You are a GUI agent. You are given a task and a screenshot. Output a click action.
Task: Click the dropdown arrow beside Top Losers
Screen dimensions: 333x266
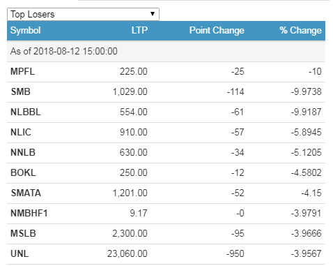coord(153,14)
